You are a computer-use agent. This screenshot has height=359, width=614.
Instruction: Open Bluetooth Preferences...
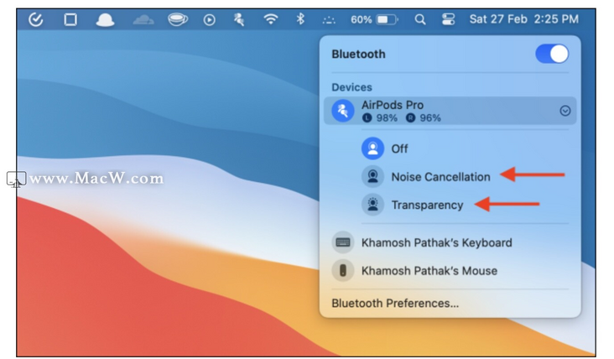point(395,304)
